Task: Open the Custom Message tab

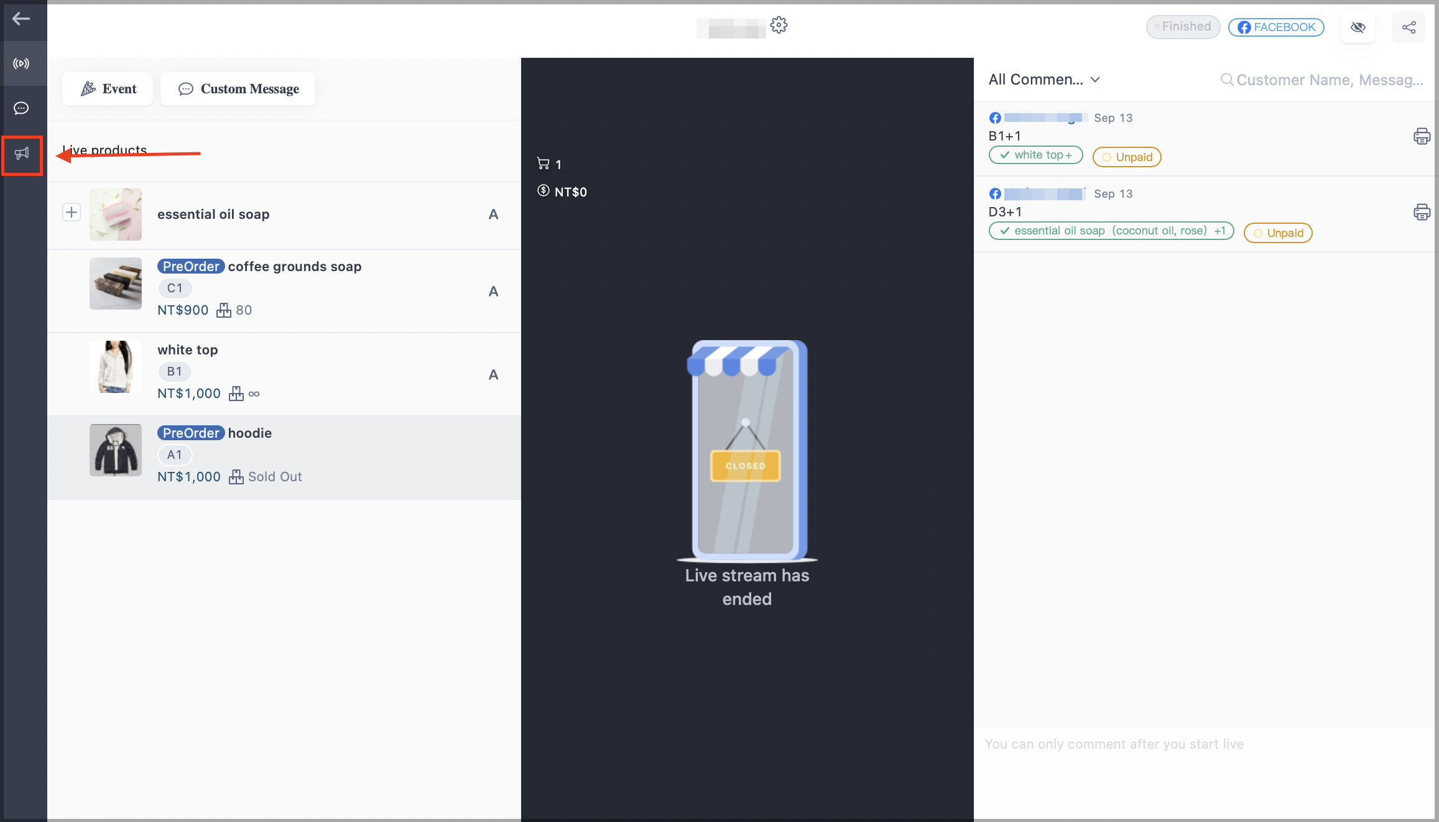Action: [238, 89]
